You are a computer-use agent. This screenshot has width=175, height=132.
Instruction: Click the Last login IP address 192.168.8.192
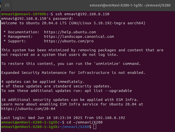tap(110, 118)
